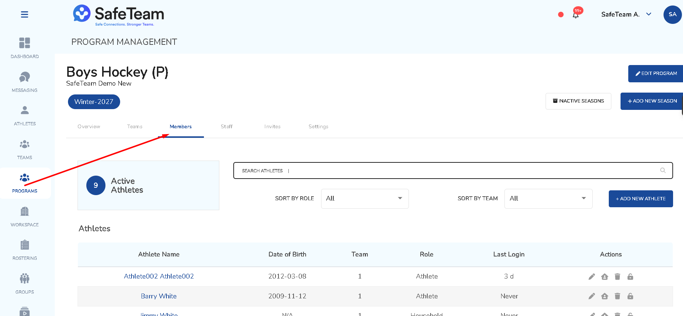
Task: Click the lock icon for Athlete002 Athlete002
Action: tap(630, 277)
